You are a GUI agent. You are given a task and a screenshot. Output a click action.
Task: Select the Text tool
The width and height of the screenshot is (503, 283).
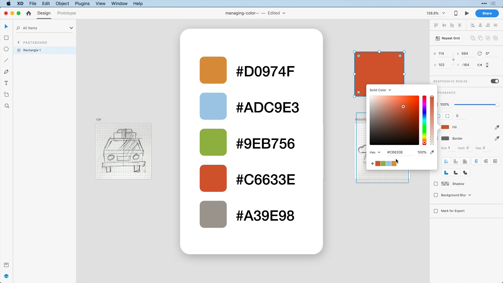(x=6, y=83)
